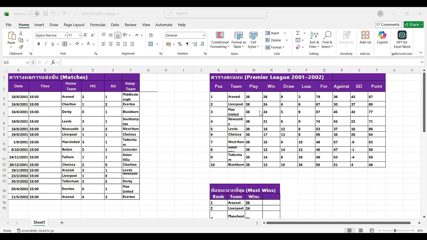427x240 pixels.
Task: Switch to the Review tab
Action: click(x=130, y=25)
